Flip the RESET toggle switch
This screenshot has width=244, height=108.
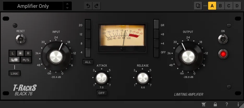(x=21, y=39)
